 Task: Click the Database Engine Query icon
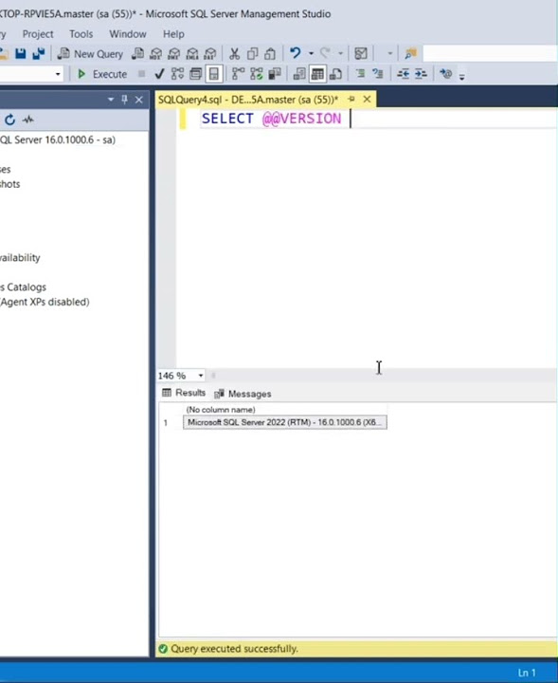[138, 53]
